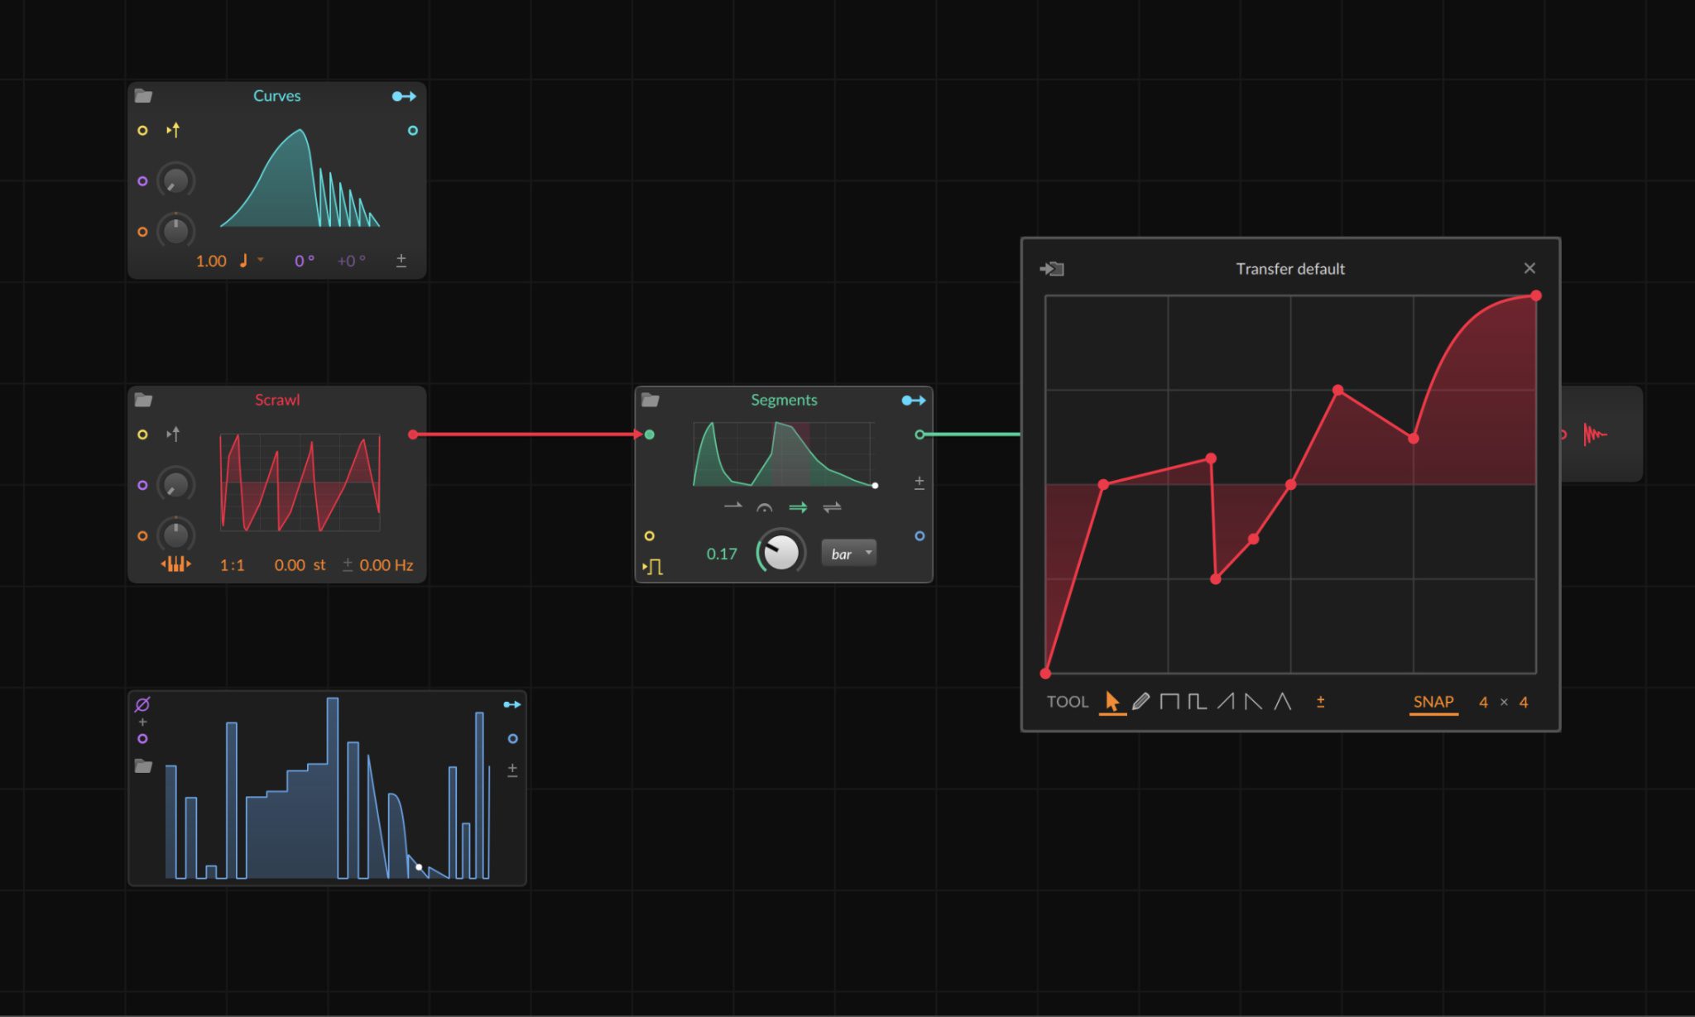Click the ± button in the Transfer tool row
Image resolution: width=1695 pixels, height=1017 pixels.
[x=1321, y=701]
